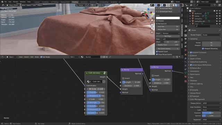Image resolution: width=222 pixels, height=125 pixels.
Task: Expand the Depth of Field panel
Action: point(195,59)
